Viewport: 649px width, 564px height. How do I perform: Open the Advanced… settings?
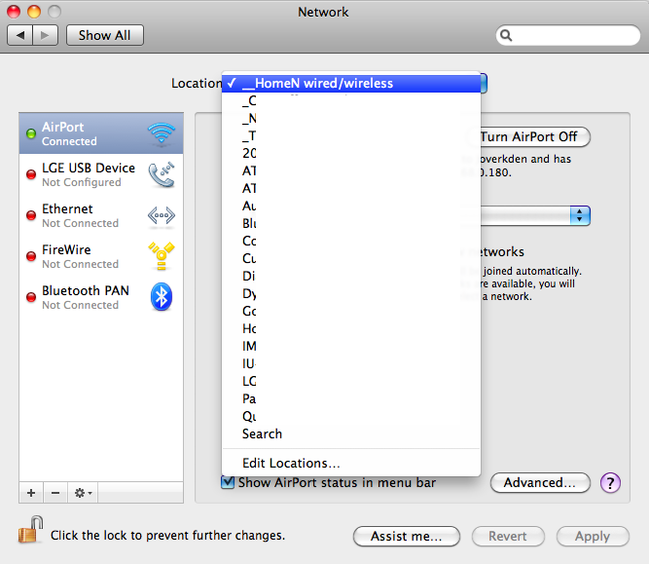pyautogui.click(x=540, y=483)
